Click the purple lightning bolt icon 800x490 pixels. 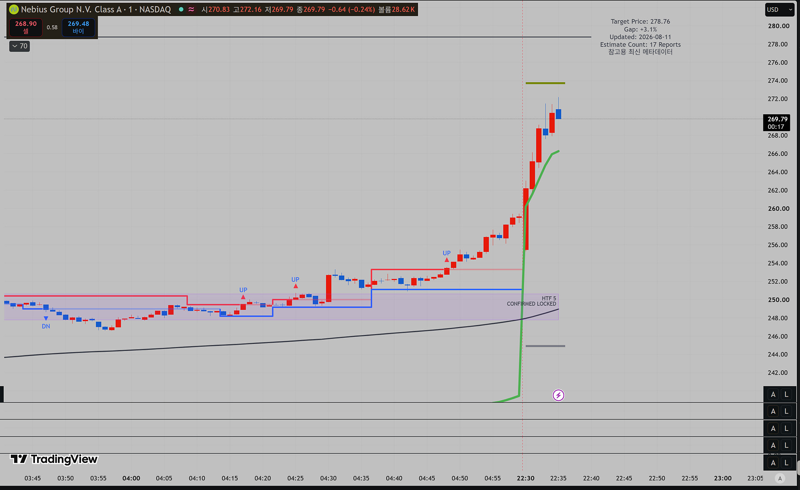558,395
